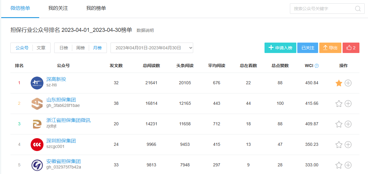
Task: Click total reads value 21641
Action: pyautogui.click(x=152, y=83)
